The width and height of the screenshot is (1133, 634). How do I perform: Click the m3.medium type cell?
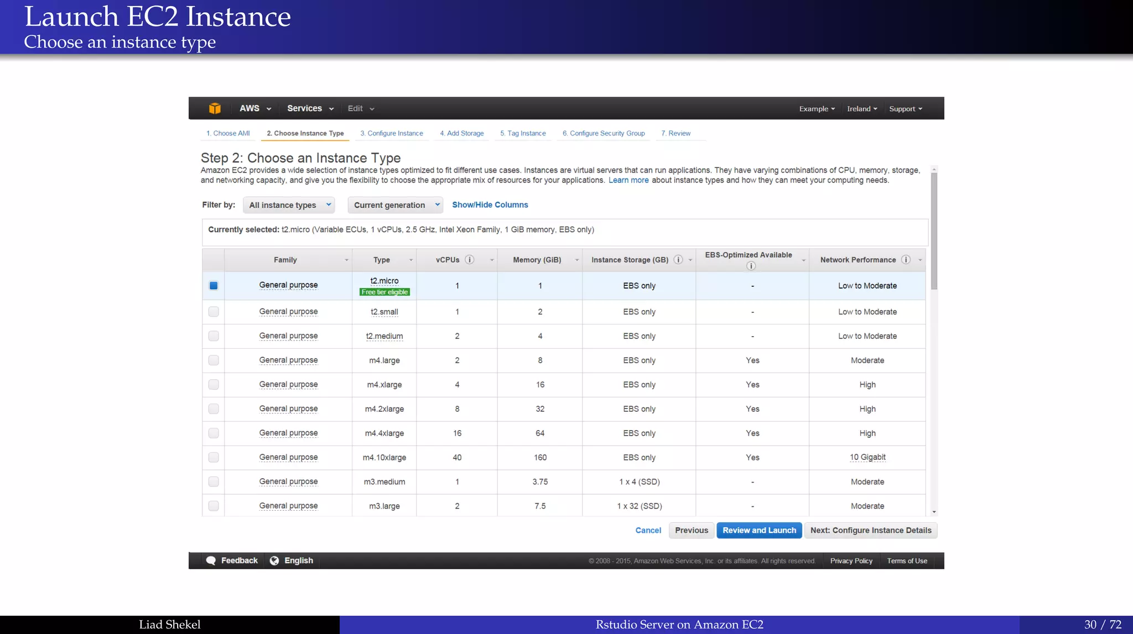click(384, 482)
